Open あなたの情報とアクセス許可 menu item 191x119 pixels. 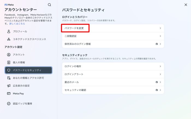coord(28,78)
